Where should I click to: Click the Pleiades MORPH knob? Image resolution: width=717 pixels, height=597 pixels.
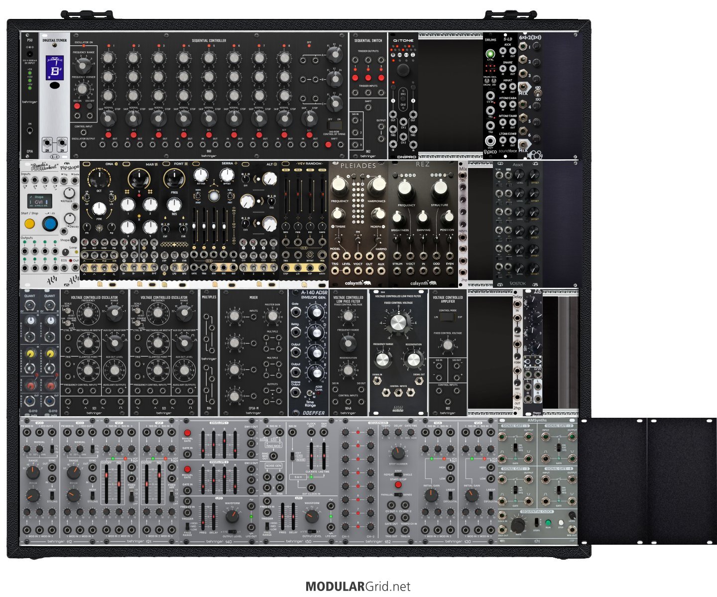[378, 214]
